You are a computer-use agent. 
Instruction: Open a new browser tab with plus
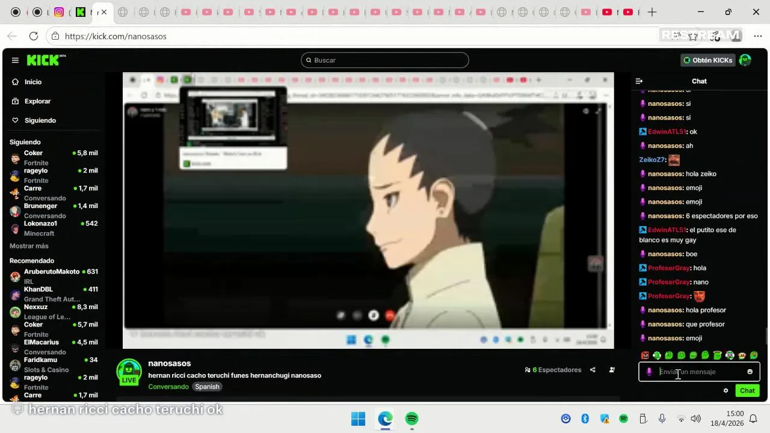(x=652, y=12)
